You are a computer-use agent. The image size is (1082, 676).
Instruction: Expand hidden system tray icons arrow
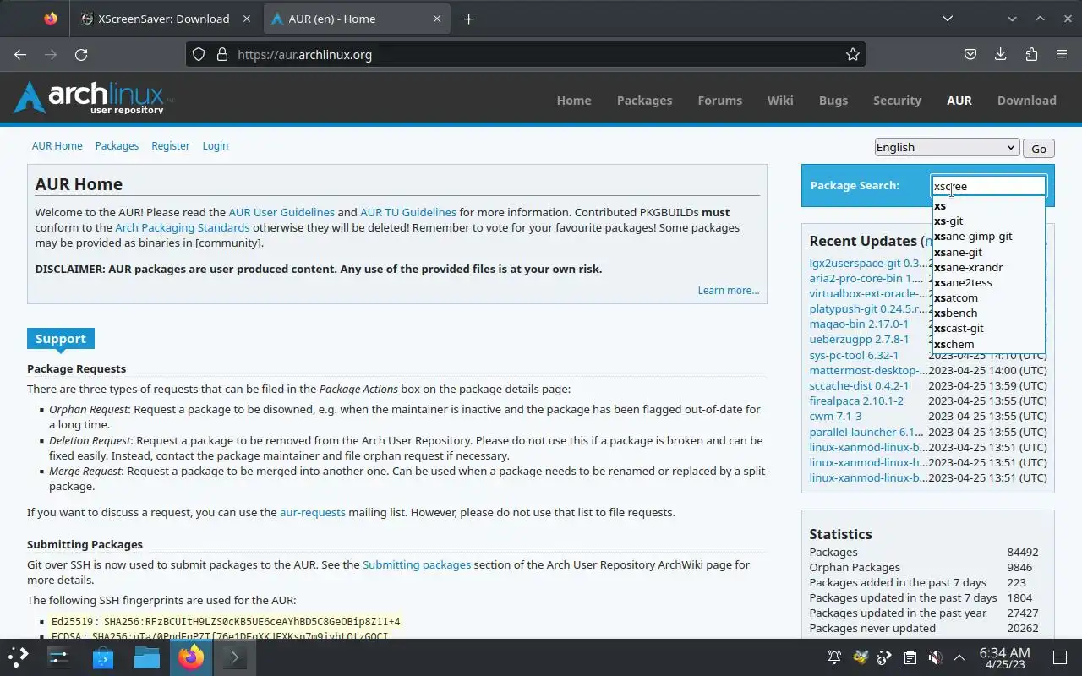click(959, 657)
